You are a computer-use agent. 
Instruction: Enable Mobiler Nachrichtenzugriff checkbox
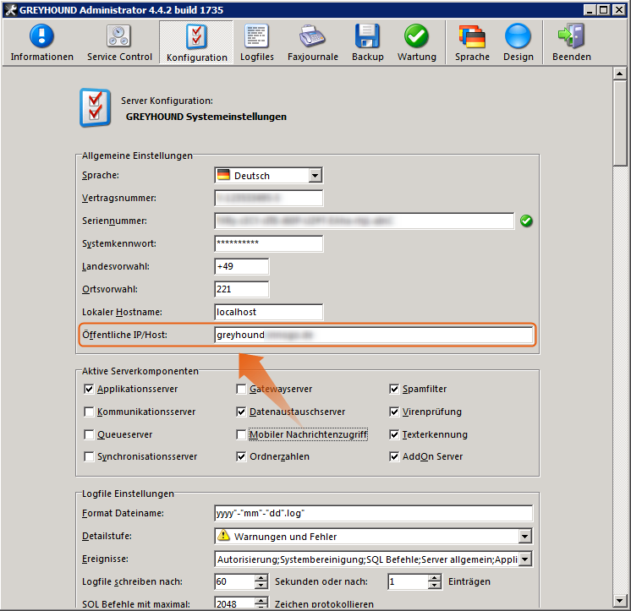(x=241, y=434)
